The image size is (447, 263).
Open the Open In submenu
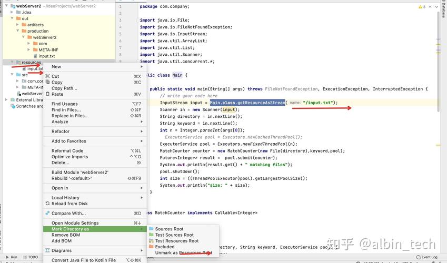(x=95, y=188)
